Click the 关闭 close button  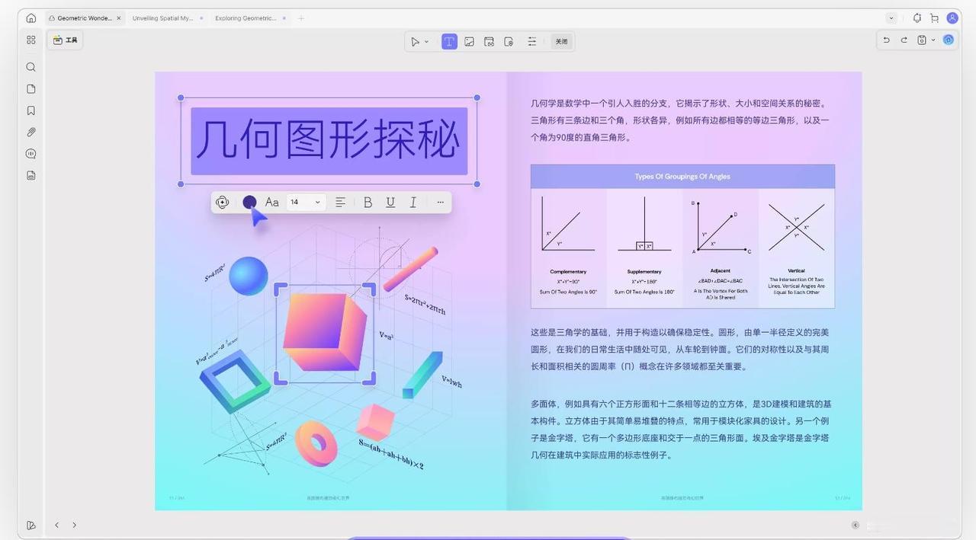[561, 42]
